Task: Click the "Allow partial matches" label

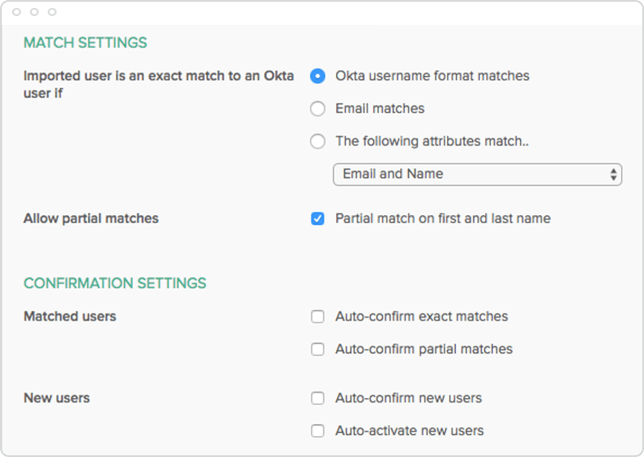Action: pyautogui.click(x=91, y=218)
